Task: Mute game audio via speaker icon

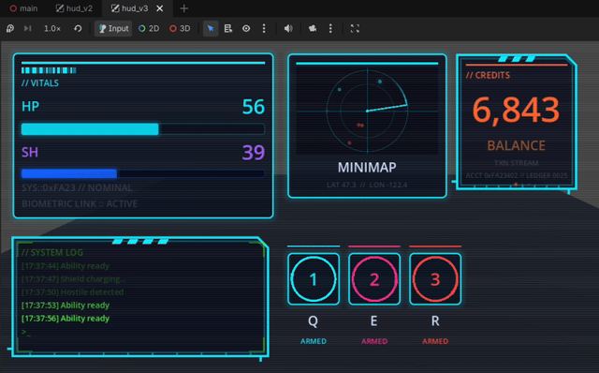Action: pos(288,28)
